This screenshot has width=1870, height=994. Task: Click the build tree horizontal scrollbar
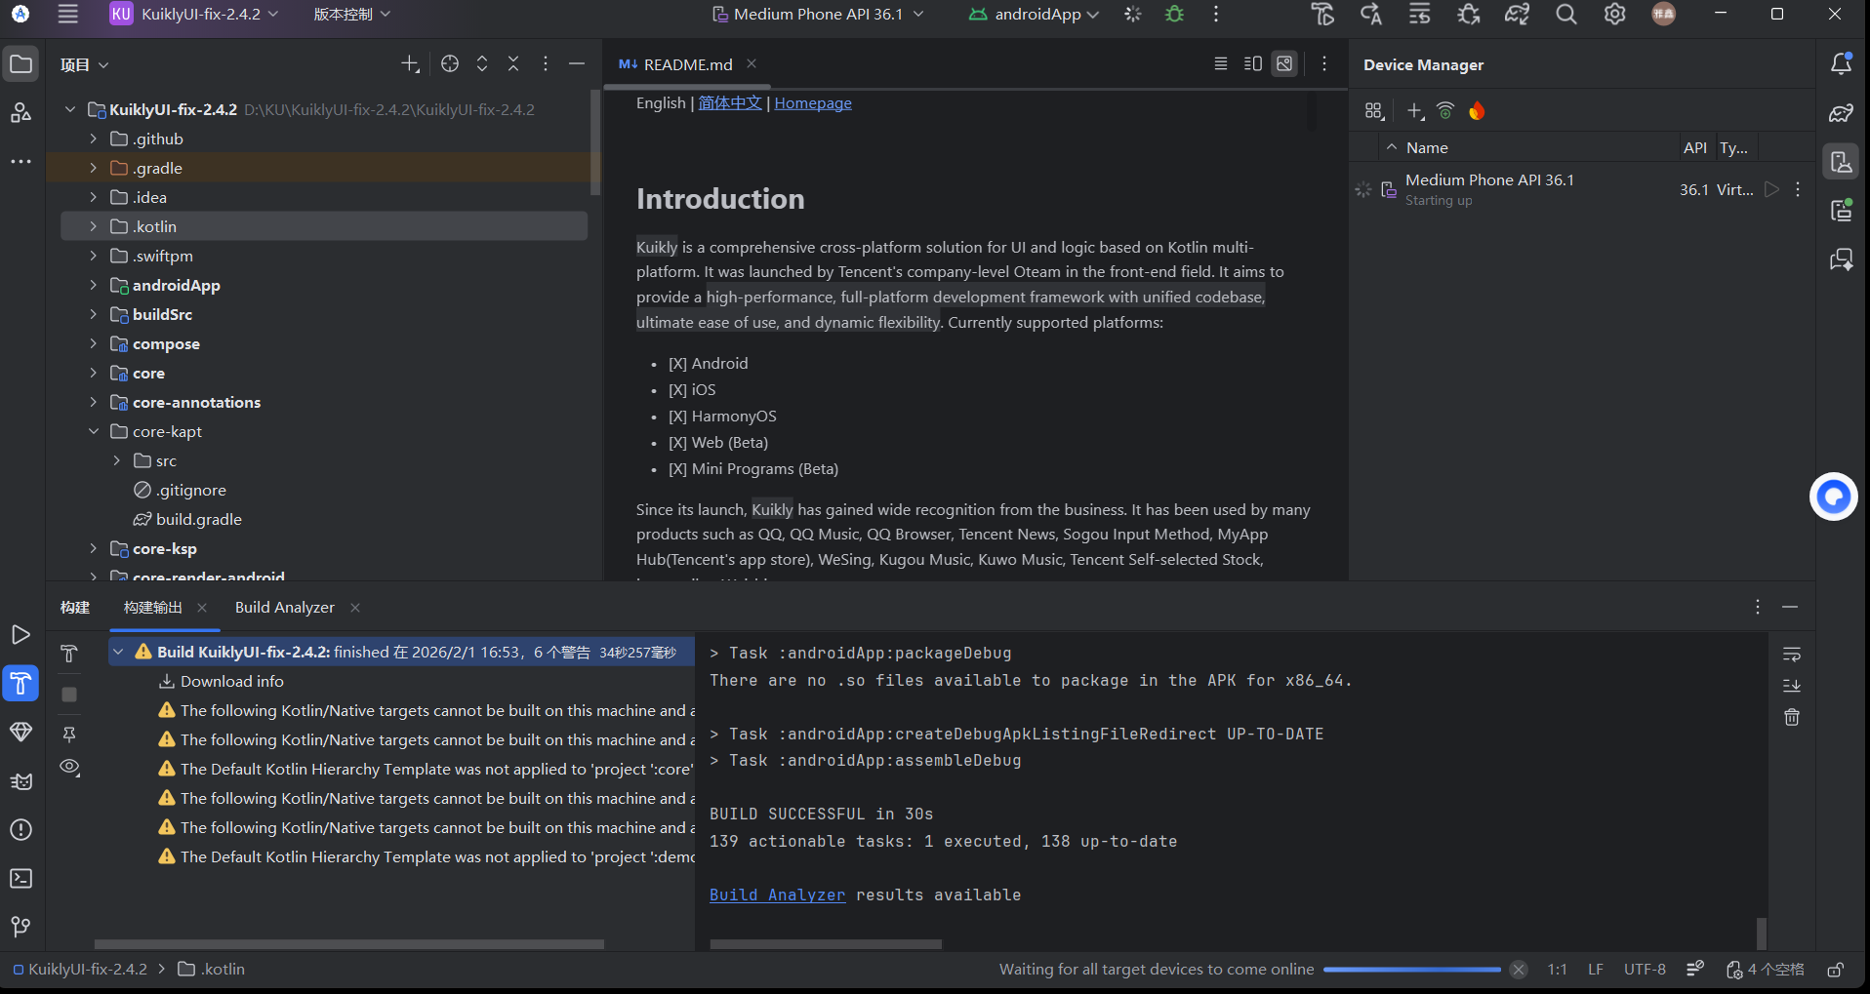click(349, 944)
